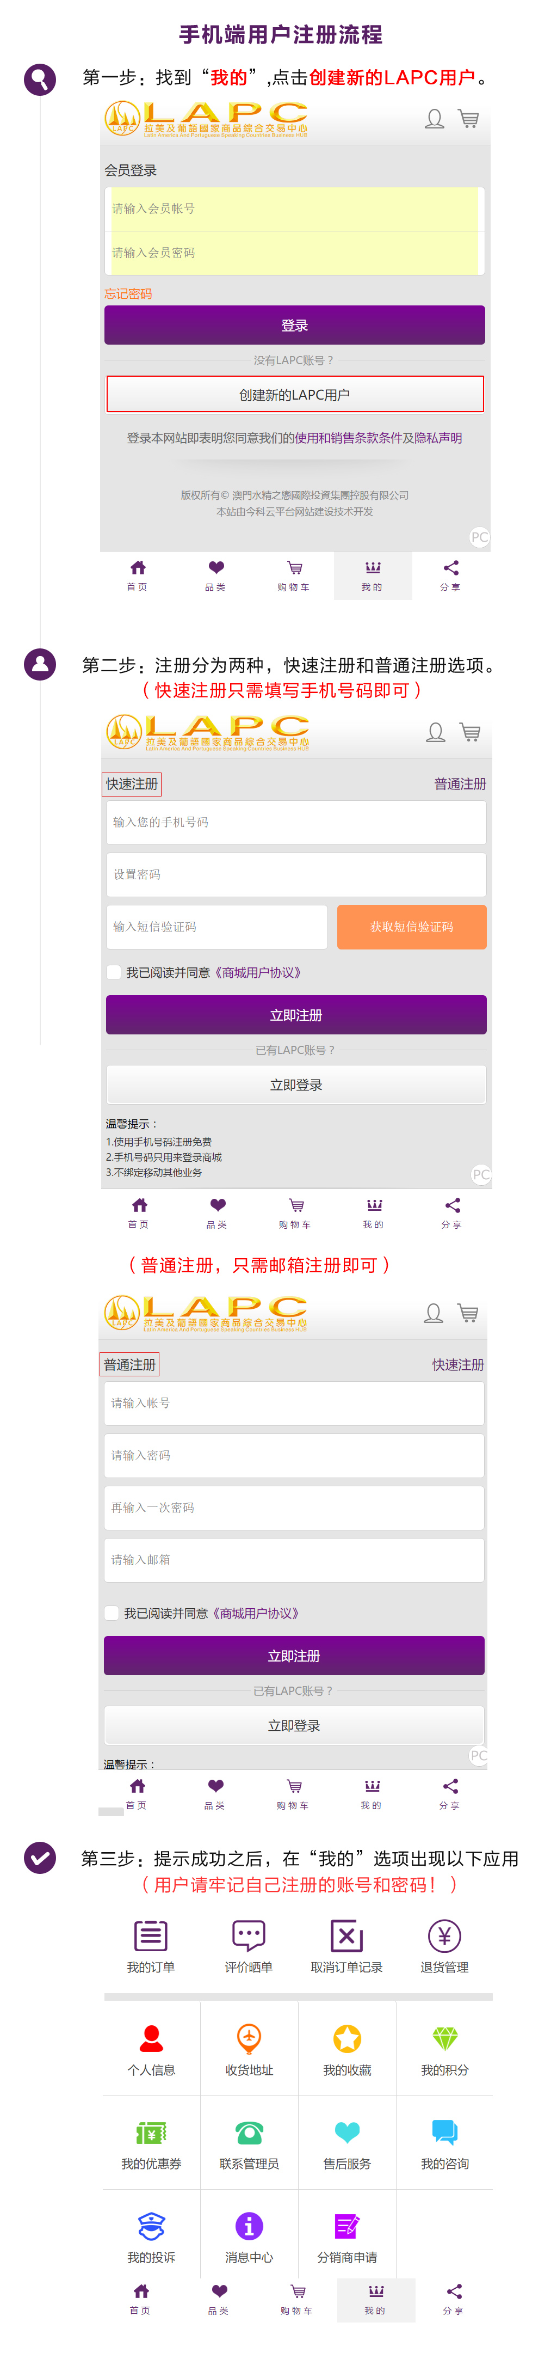557x2353 pixels.
Task: Focus the 设置密码 field
Action: point(296,874)
